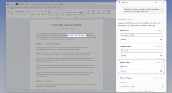The width and height of the screenshot is (172, 93).
Task: Open the Editing menu in ribbon
Action: click(89, 12)
